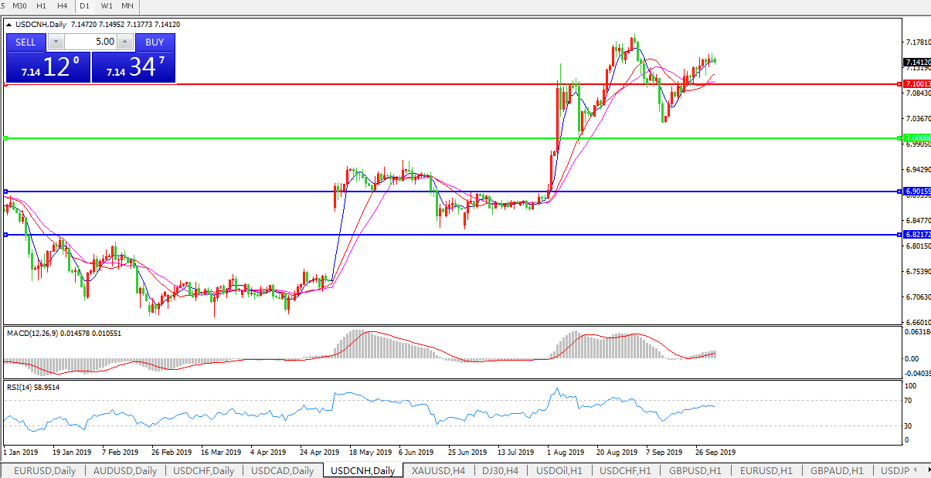Select the H4 timeframe button
The image size is (931, 478).
tap(63, 5)
